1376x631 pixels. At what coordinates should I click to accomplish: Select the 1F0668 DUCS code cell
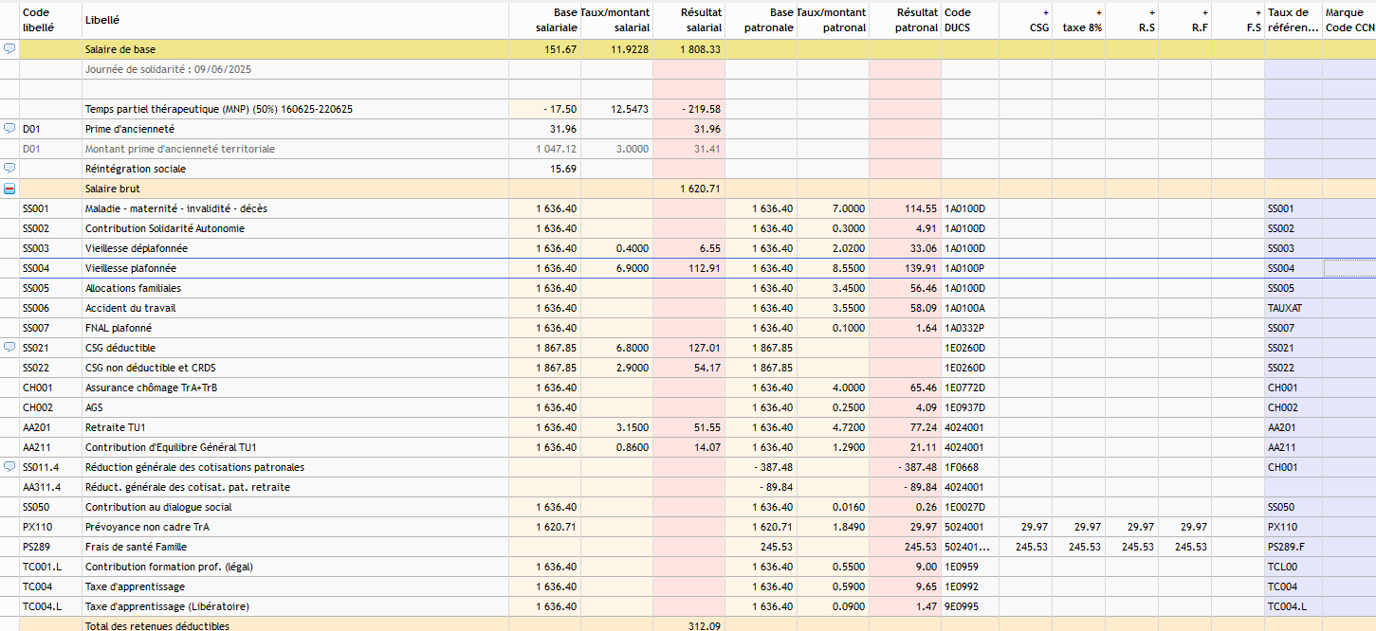(970, 467)
